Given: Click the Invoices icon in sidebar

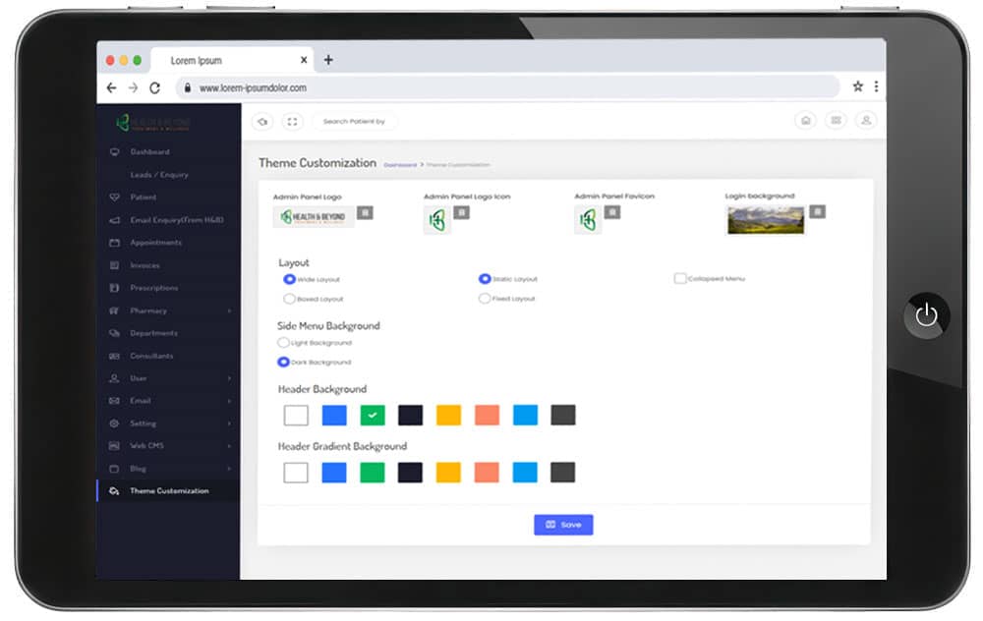Looking at the screenshot, I should 114,265.
